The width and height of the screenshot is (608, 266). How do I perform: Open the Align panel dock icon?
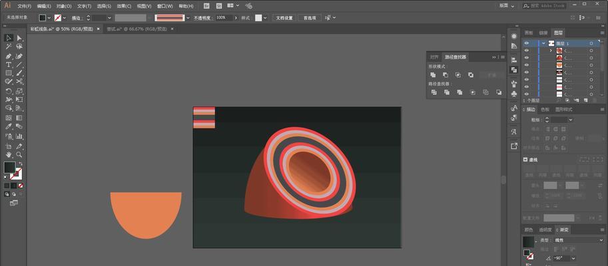pyautogui.click(x=514, y=60)
